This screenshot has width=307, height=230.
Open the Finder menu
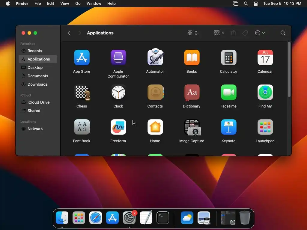point(22,4)
